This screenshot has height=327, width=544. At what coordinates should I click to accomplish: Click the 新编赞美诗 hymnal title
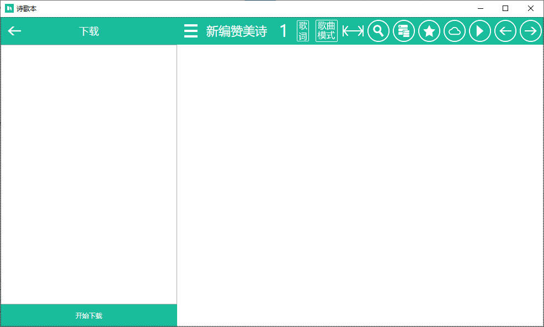(x=237, y=31)
